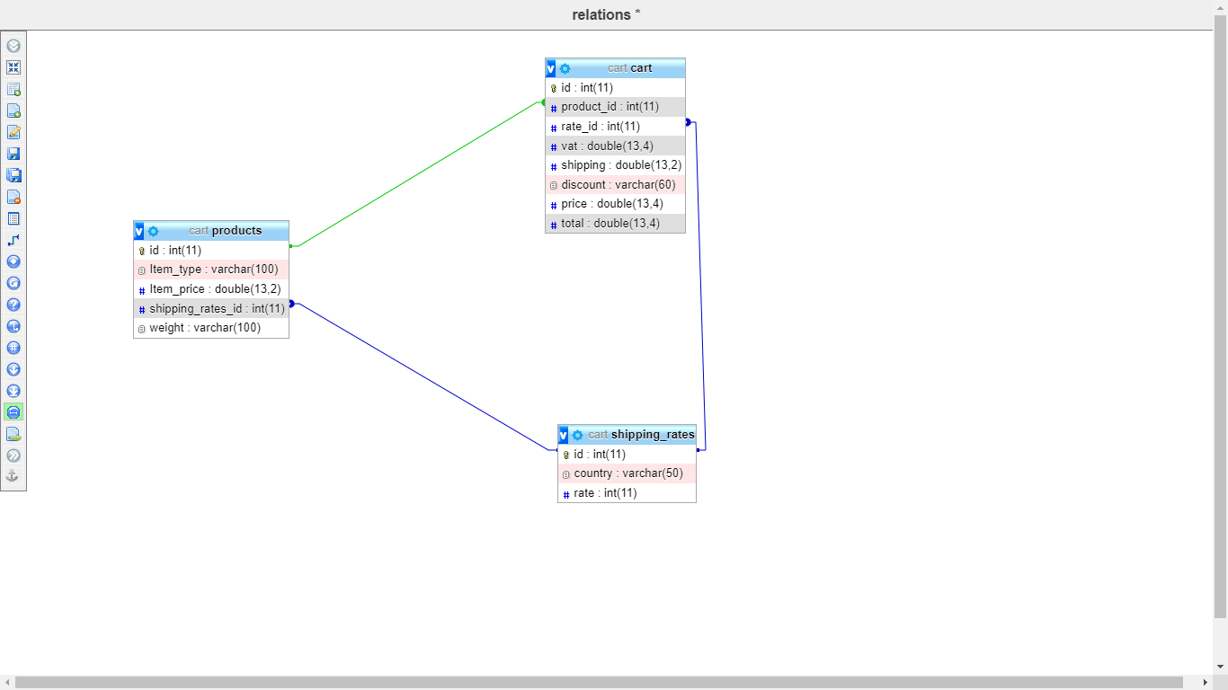This screenshot has width=1228, height=690.
Task: Open the Build query double-arrow icon
Action: tap(13, 456)
